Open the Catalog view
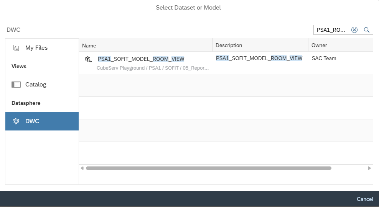This screenshot has width=379, height=207. tap(42, 85)
